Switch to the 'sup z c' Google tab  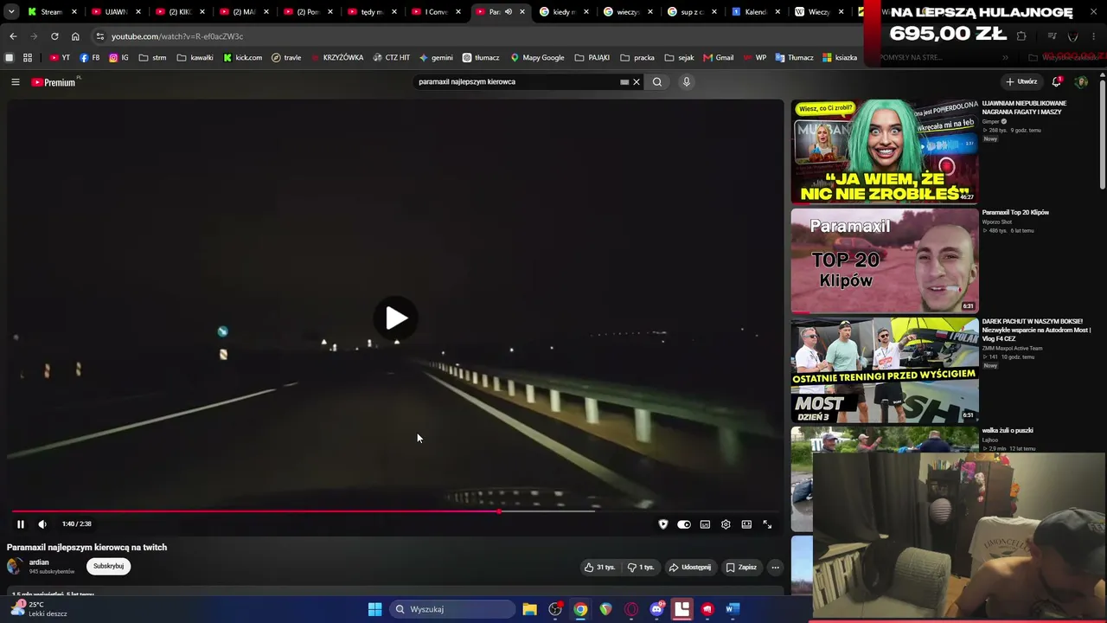pyautogui.click(x=692, y=12)
